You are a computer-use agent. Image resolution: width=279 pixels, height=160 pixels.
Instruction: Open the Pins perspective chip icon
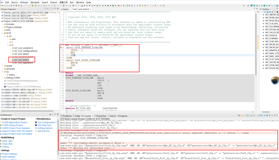pyautogui.click(x=254, y=6)
